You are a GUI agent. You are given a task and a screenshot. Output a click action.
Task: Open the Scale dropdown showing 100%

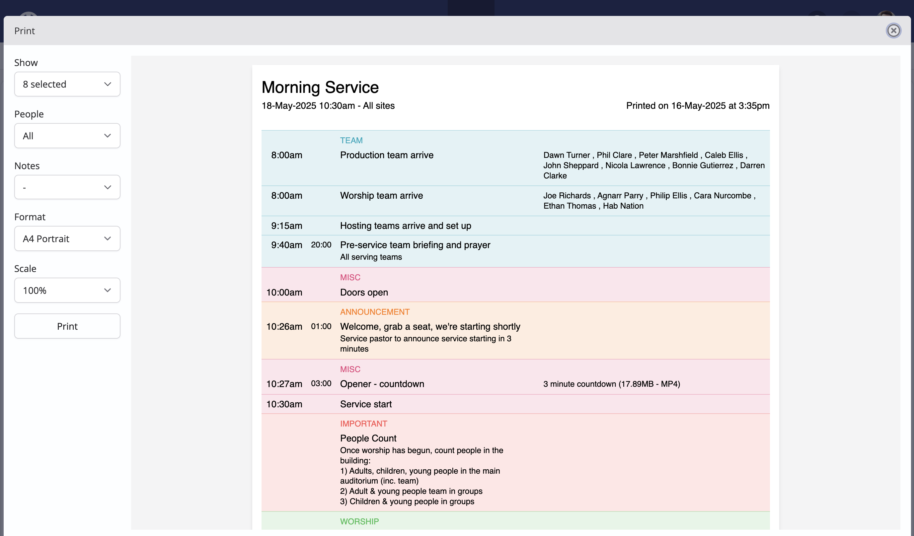tap(67, 290)
